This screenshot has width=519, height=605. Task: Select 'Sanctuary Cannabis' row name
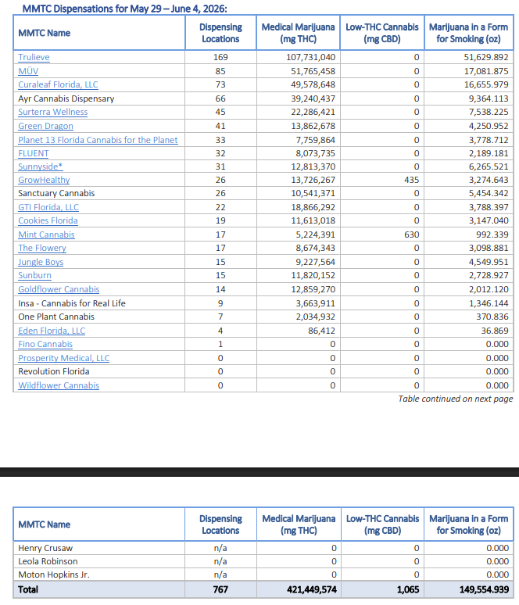56,193
